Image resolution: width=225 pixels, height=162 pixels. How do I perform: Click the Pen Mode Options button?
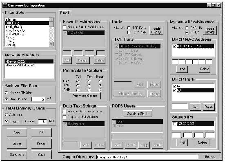point(85,96)
